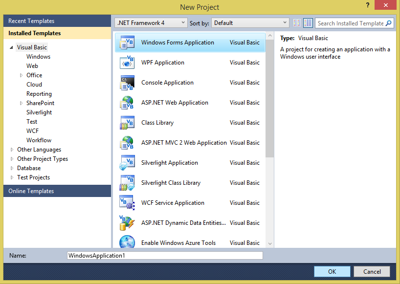400x284 pixels.
Task: Select the Other Languages tree item
Action: tap(39, 150)
